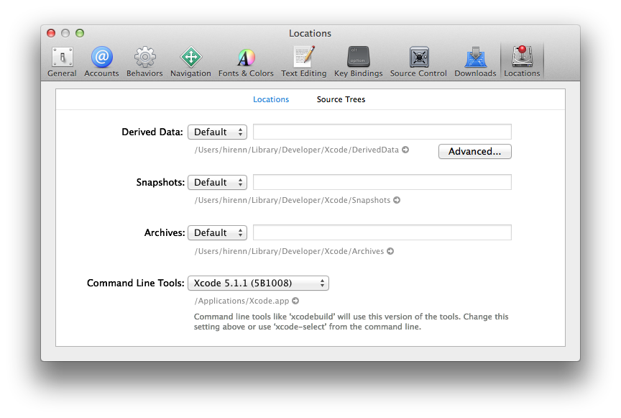Open the Behaviors gear pane

[144, 61]
